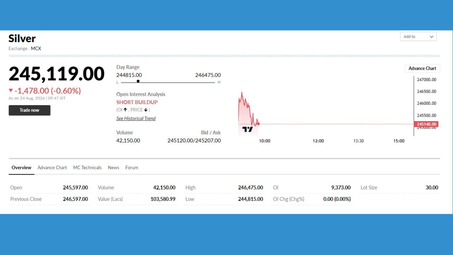Image resolution: width=453 pixels, height=255 pixels.
Task: Click the 247000.00 chart axis label
Action: pyautogui.click(x=426, y=80)
